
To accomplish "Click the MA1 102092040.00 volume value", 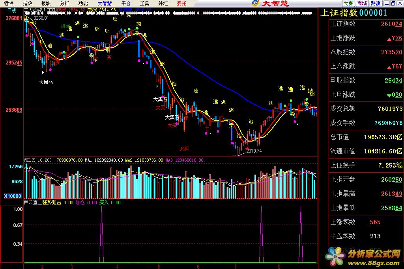I will coord(104,160).
